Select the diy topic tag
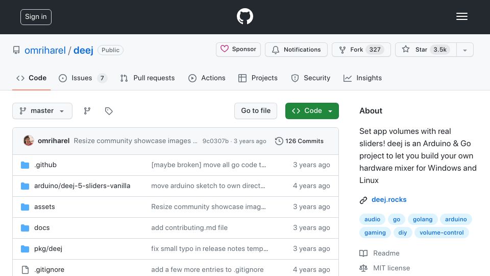 pos(403,233)
